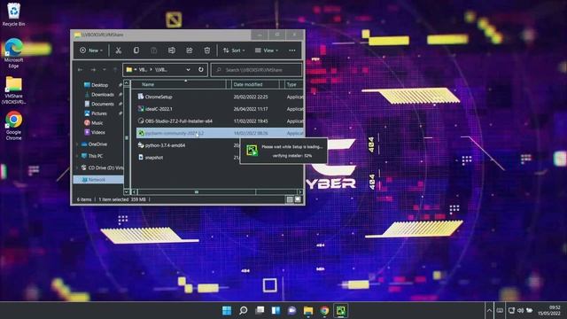The width and height of the screenshot is (567, 319).
Task: Click the Copy icon in Explorer toolbar
Action: 136,51
